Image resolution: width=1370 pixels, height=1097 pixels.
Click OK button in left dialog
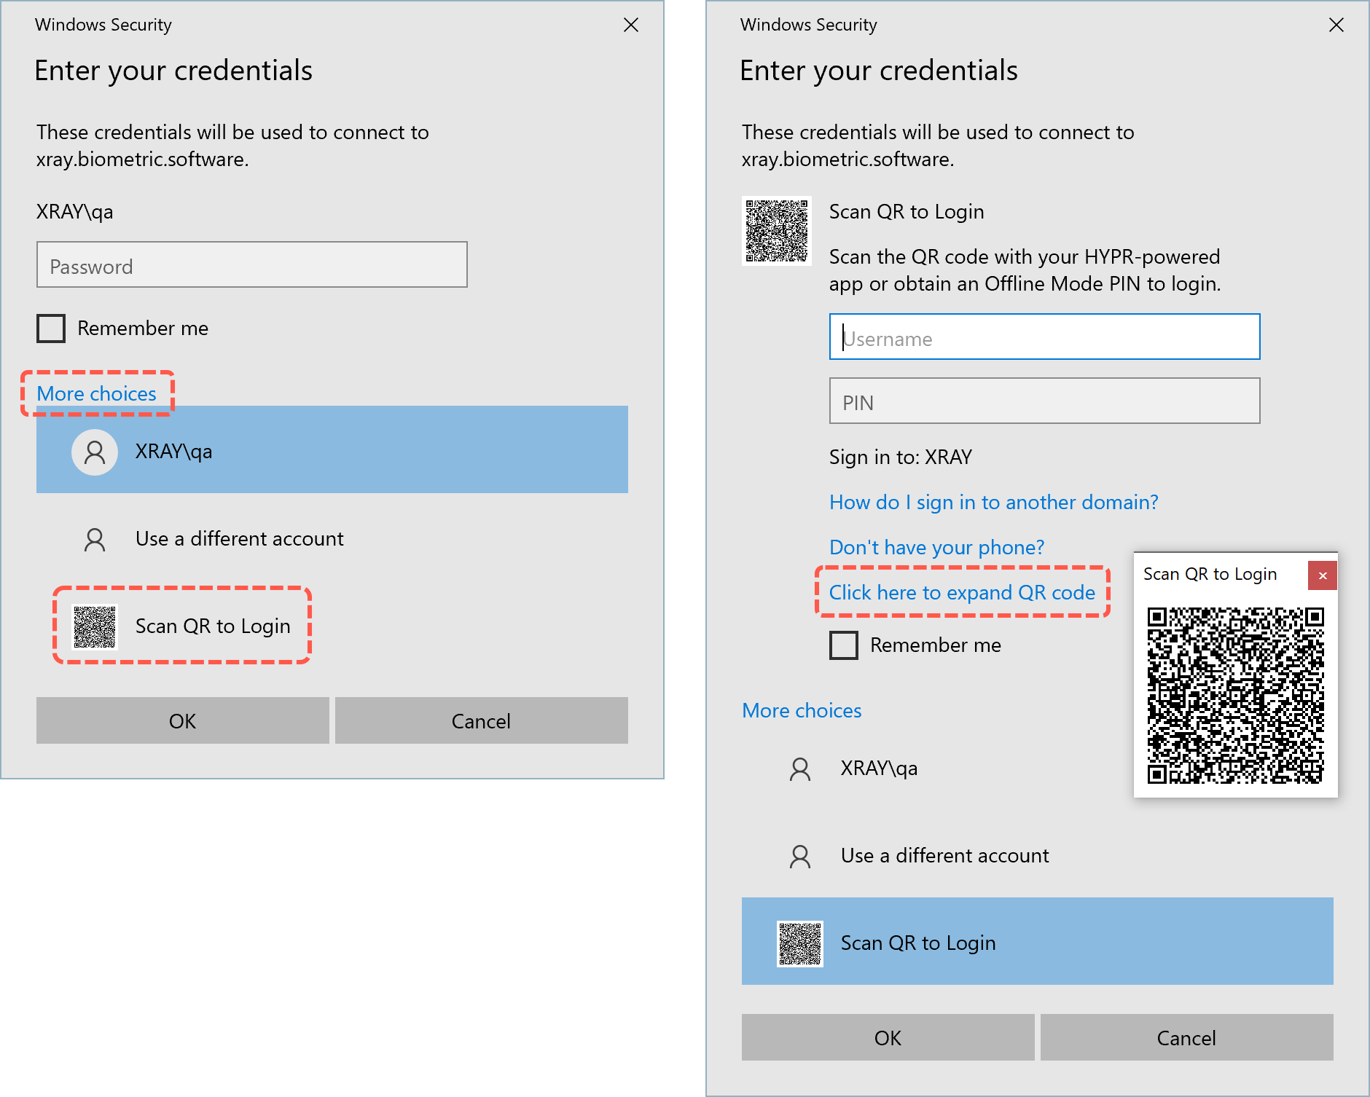click(182, 720)
